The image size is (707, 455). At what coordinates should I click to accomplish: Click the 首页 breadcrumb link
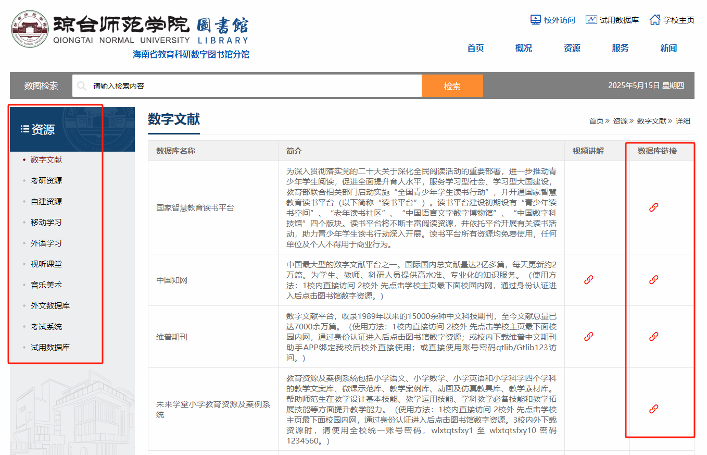tap(596, 121)
